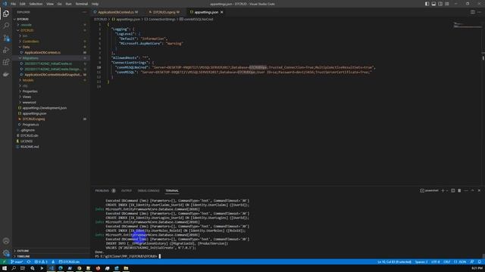Screen dimensions: 485x272
Task: Open the Selection menu
Action: [36, 4]
